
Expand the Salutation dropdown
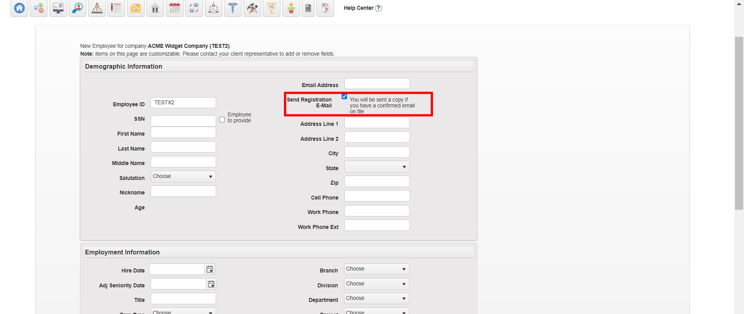pyautogui.click(x=183, y=176)
